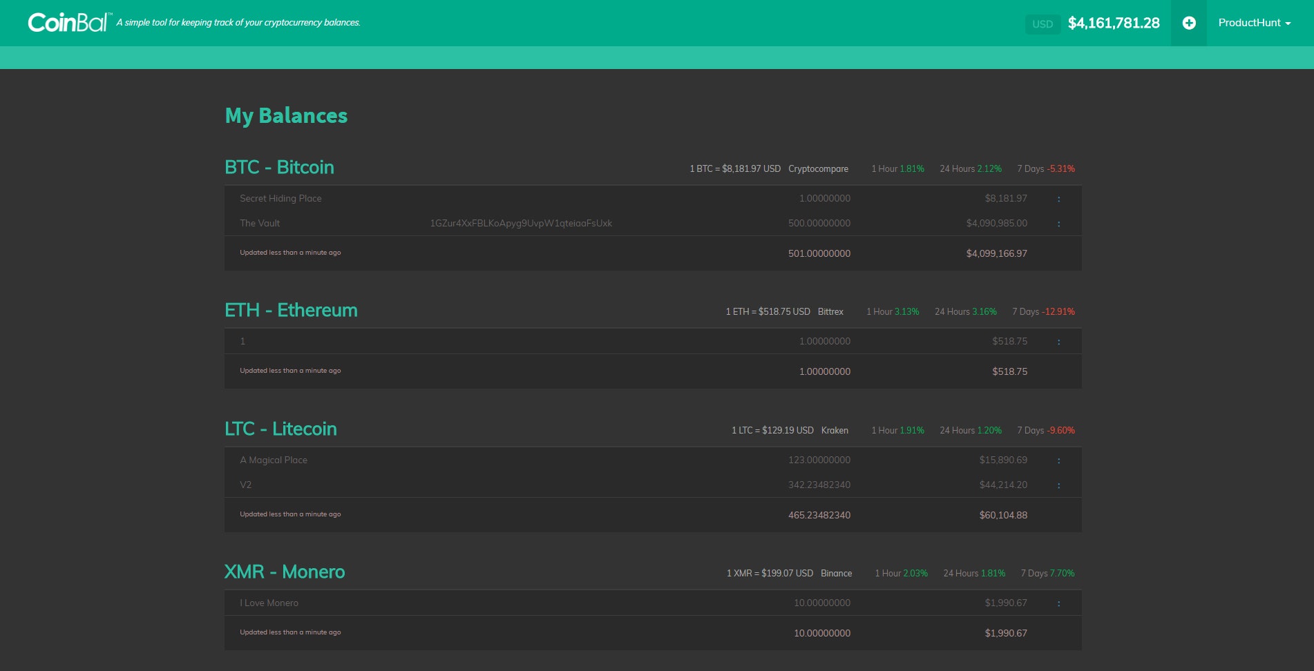Open the options menu for I Love Monero
Image resolution: width=1314 pixels, height=671 pixels.
click(x=1058, y=603)
